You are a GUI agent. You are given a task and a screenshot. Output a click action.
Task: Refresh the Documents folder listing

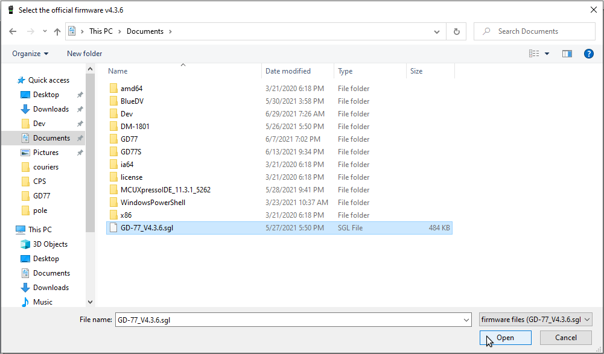coord(457,31)
